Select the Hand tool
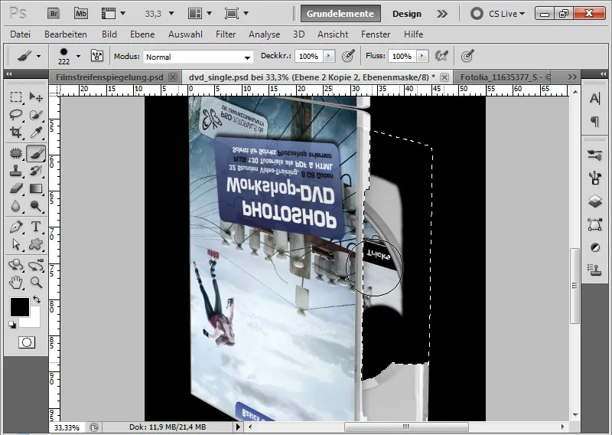 tap(16, 282)
